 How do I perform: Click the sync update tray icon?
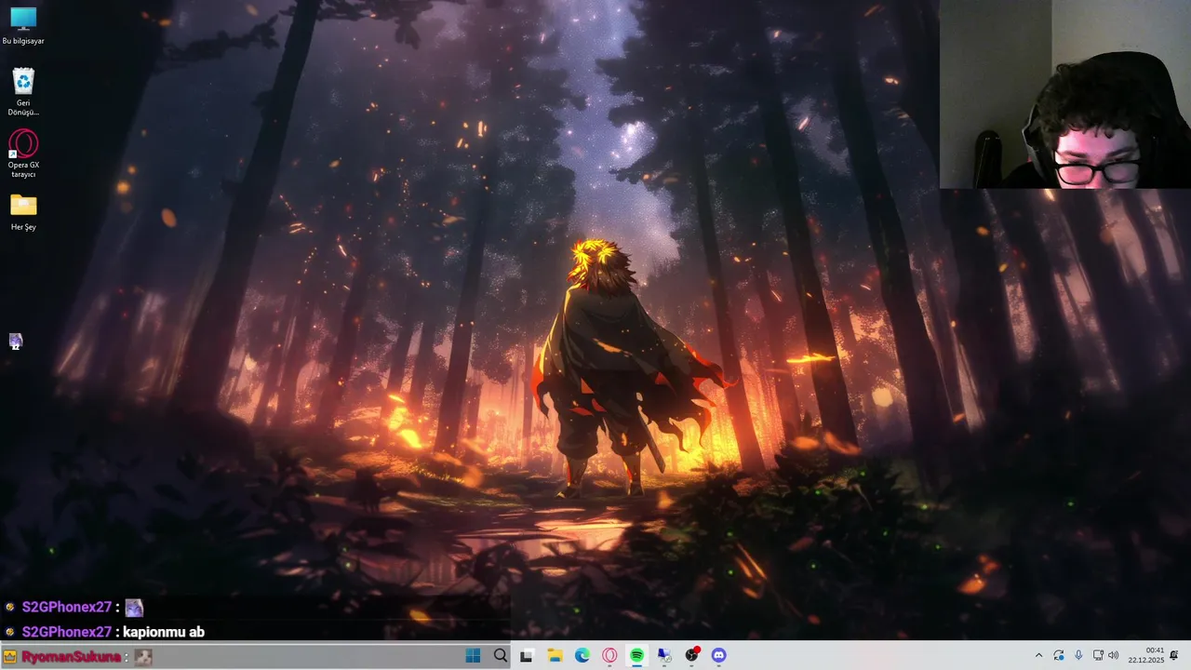pos(1059,655)
